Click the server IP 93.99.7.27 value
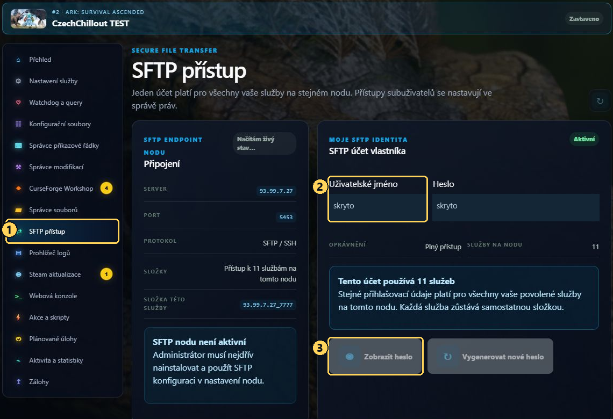Screen dimensions: 613x419 pos(276,191)
